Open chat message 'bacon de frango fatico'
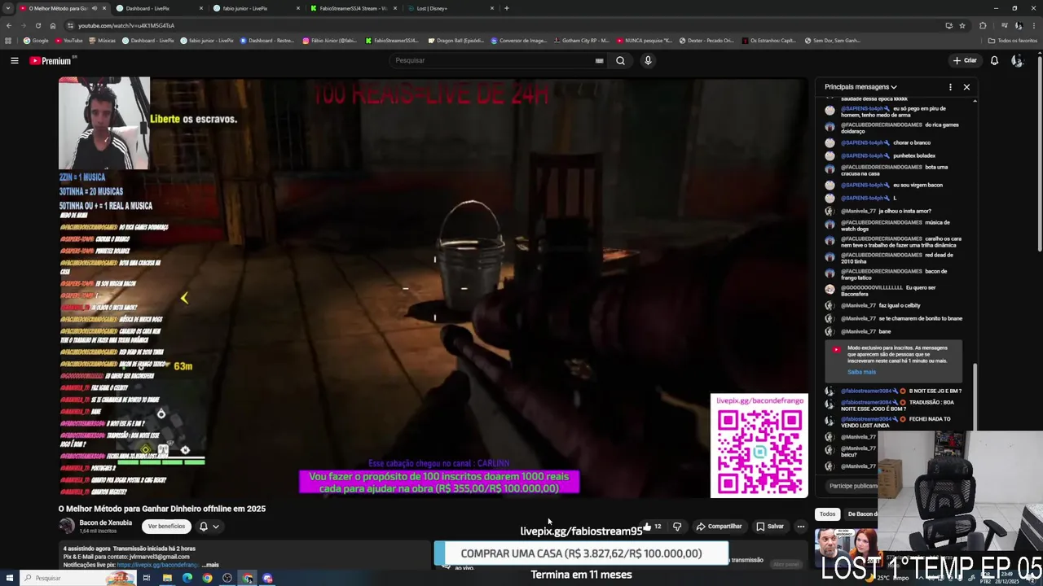1043x586 pixels. [895, 274]
